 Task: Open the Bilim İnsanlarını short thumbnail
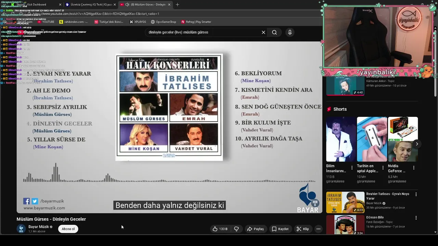click(x=341, y=139)
